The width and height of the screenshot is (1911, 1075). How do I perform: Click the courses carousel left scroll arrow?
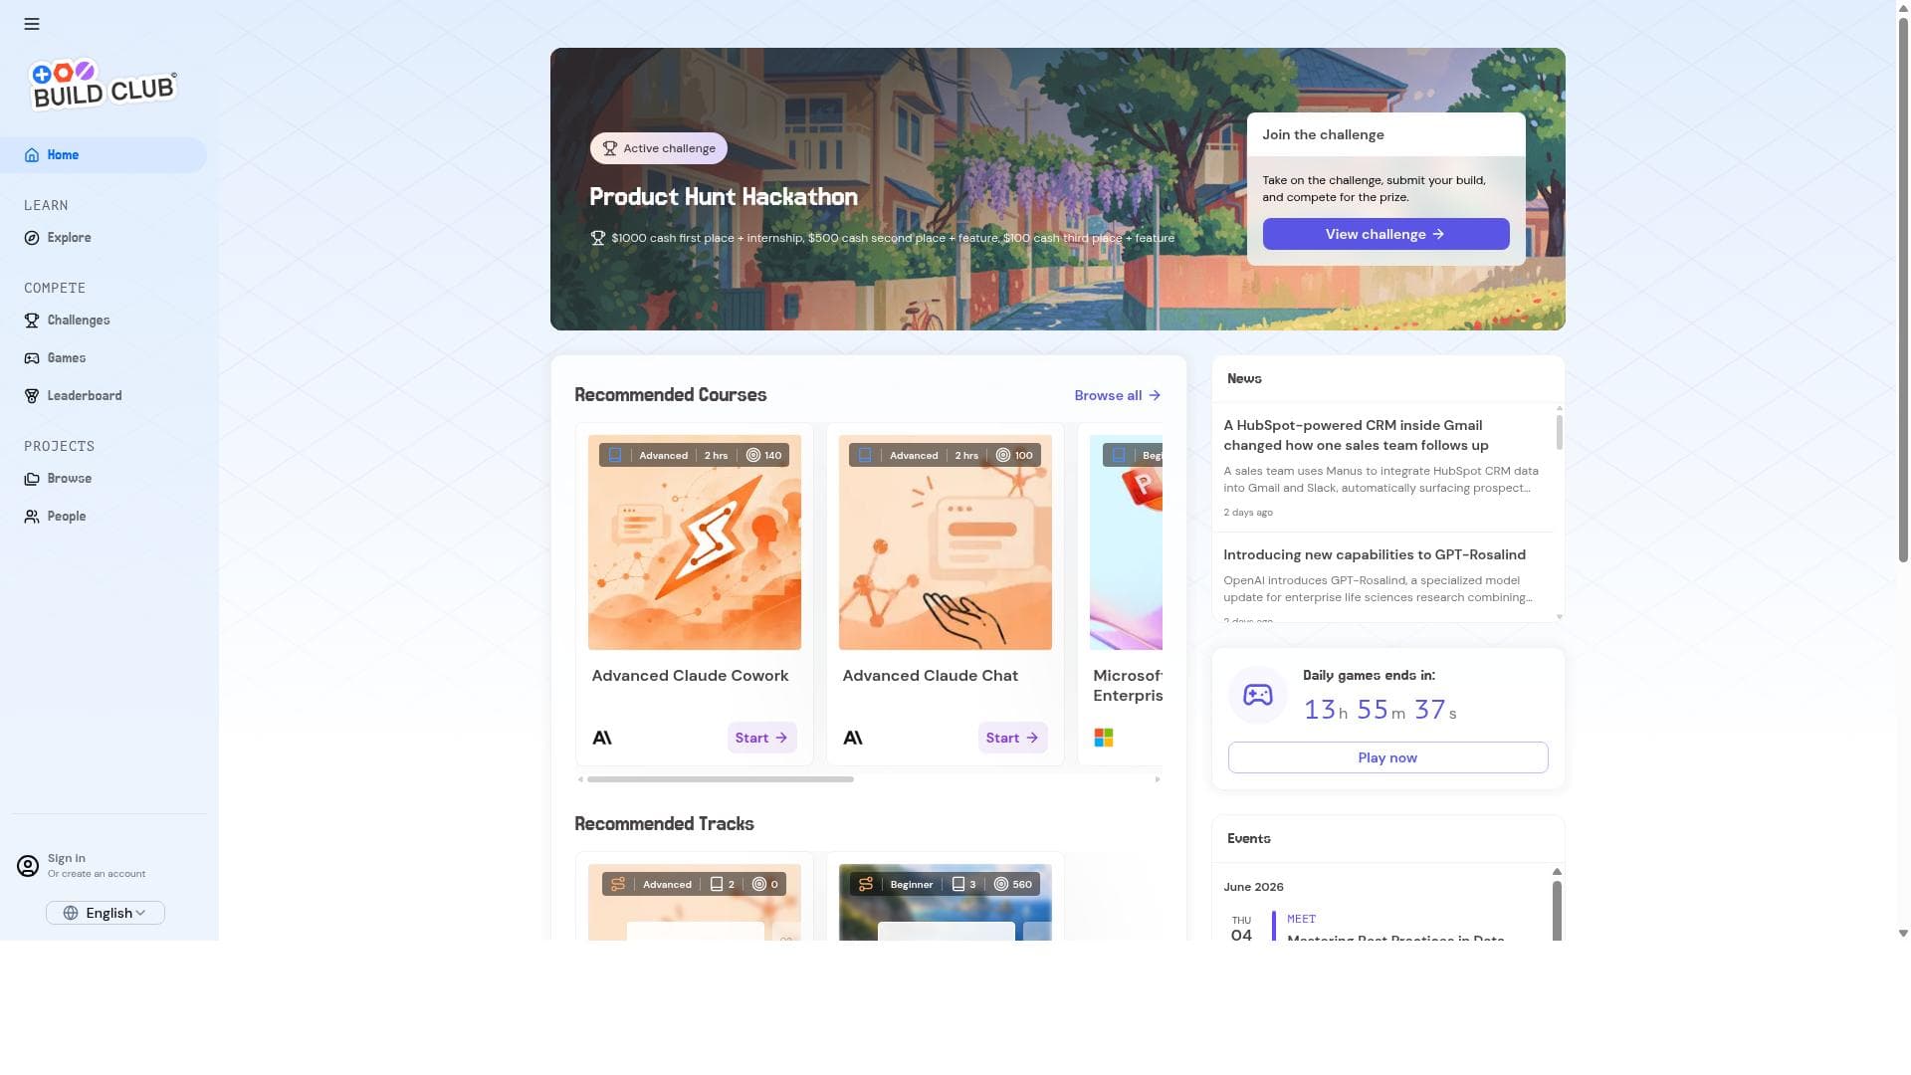(x=580, y=779)
